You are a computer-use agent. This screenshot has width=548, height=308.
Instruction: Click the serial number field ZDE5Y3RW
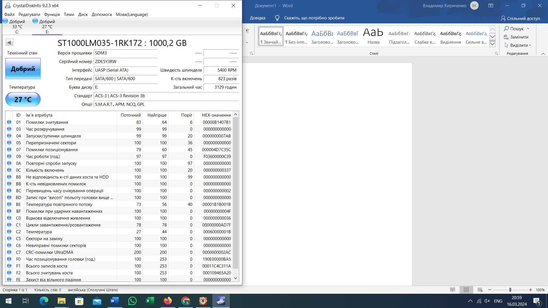[x=126, y=62]
